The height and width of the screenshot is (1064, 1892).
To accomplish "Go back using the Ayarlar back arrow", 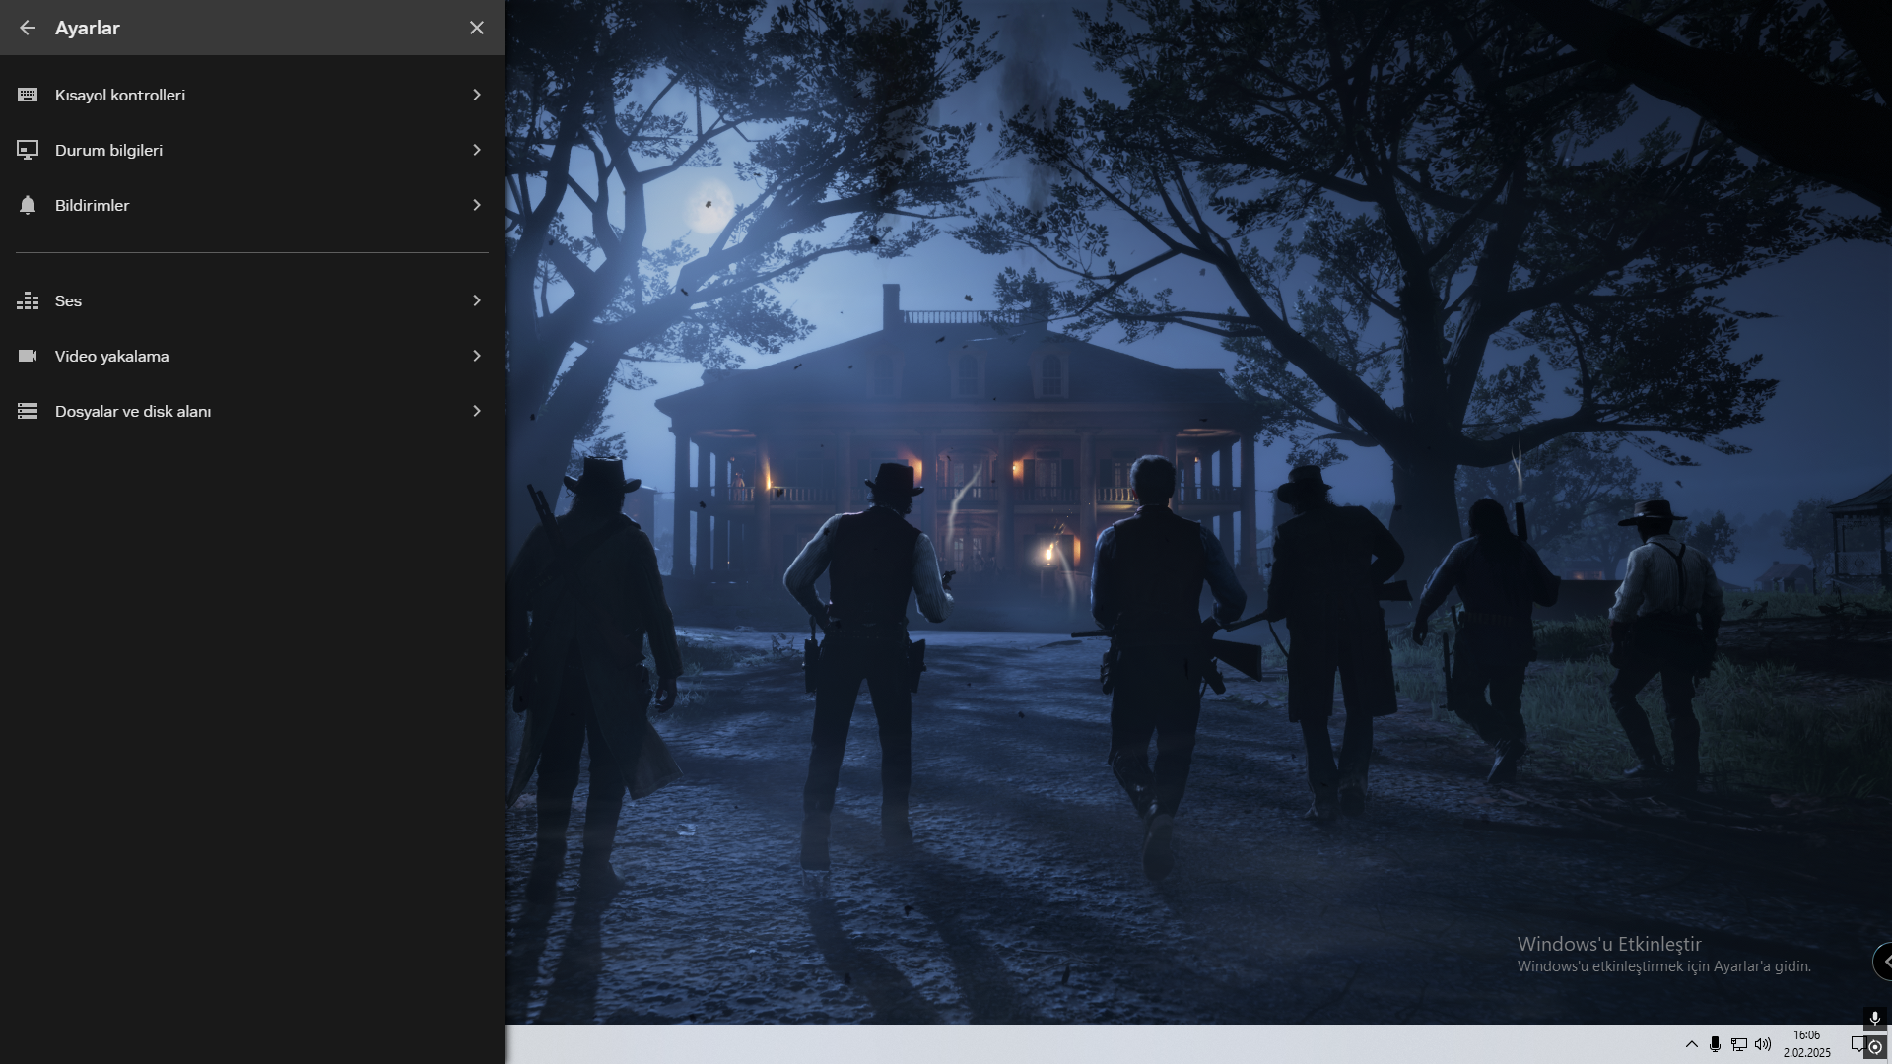I will click(28, 28).
